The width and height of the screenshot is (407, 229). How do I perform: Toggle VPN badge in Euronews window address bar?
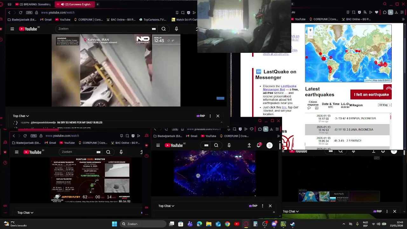(29, 13)
